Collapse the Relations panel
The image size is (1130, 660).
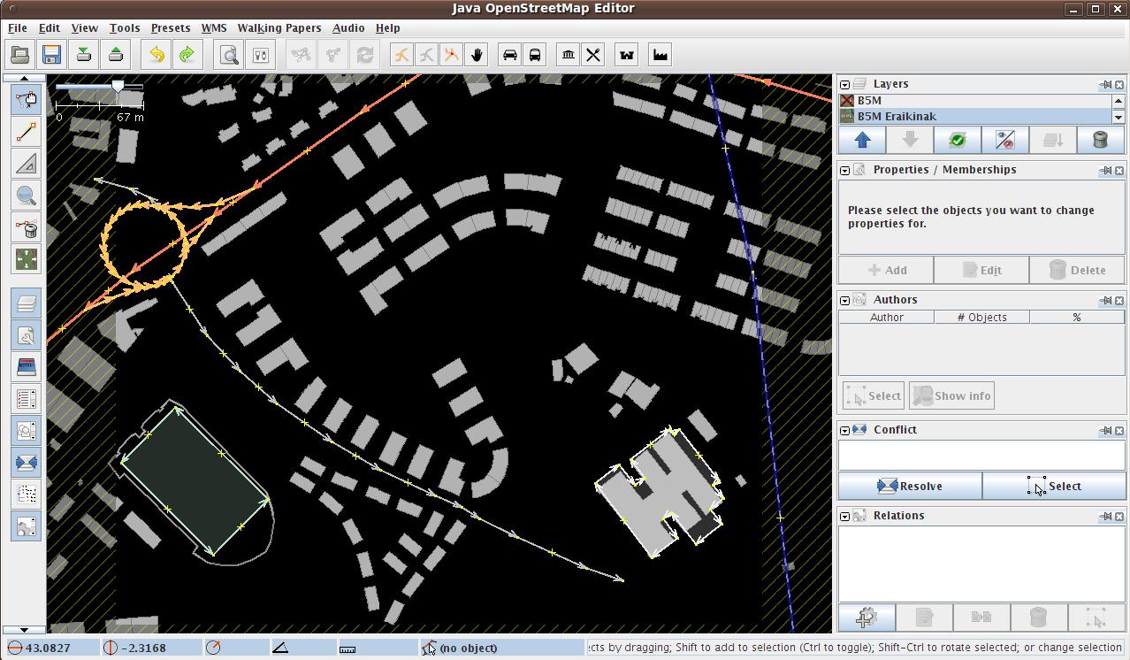pyautogui.click(x=845, y=517)
